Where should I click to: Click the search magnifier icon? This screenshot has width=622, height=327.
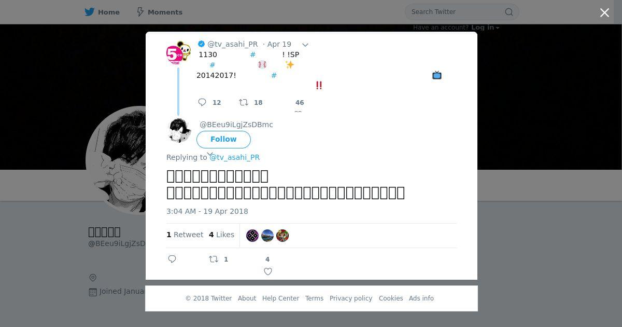coord(509,12)
